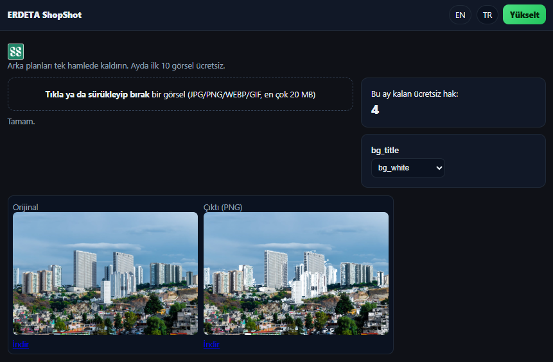The height and width of the screenshot is (362, 553).
Task: Click the bg_title heading label
Action: pos(385,150)
